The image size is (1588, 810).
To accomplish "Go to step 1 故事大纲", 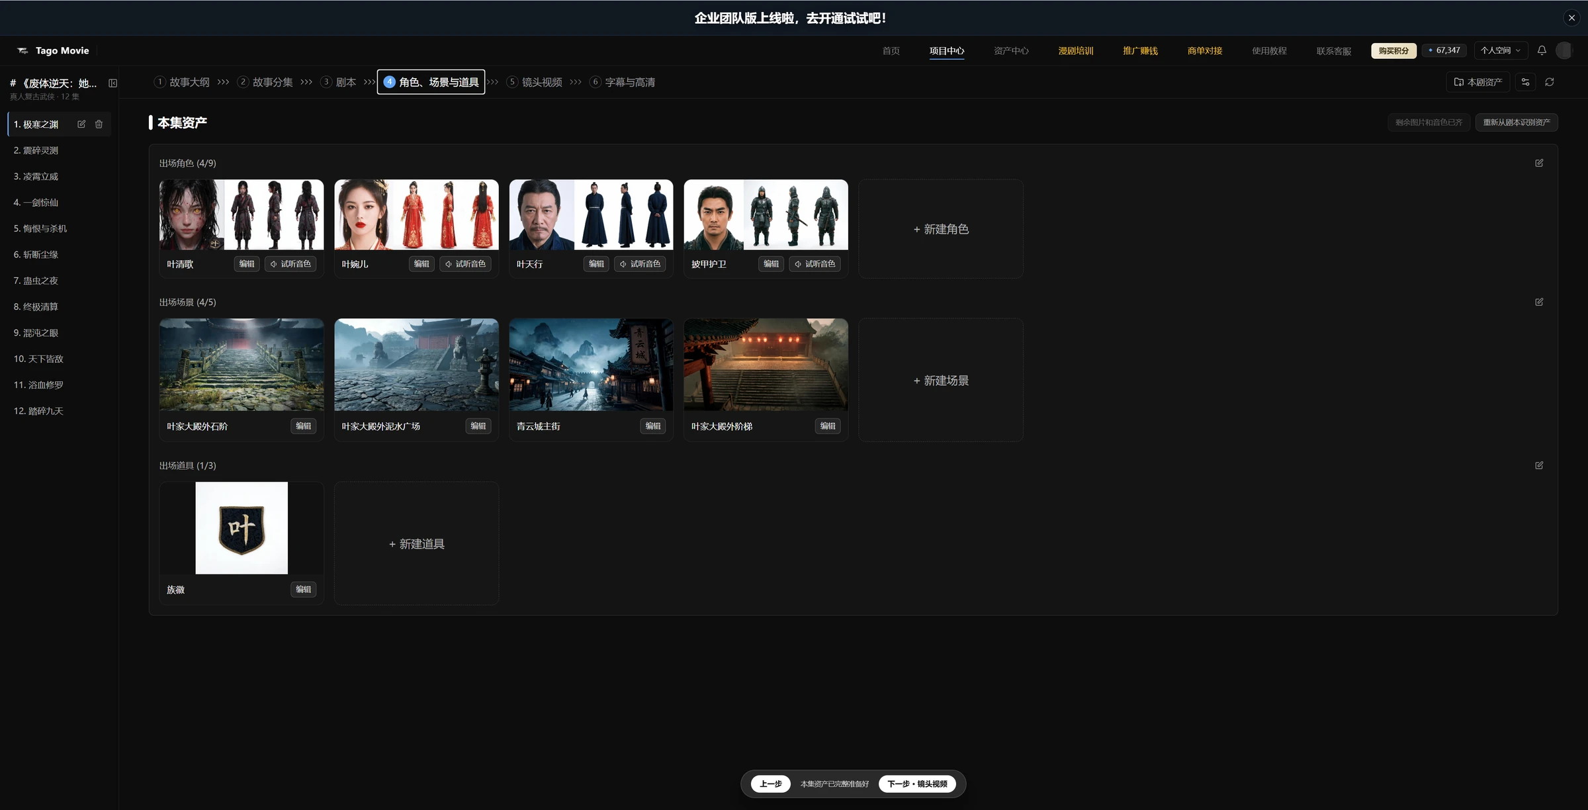I will (x=182, y=82).
